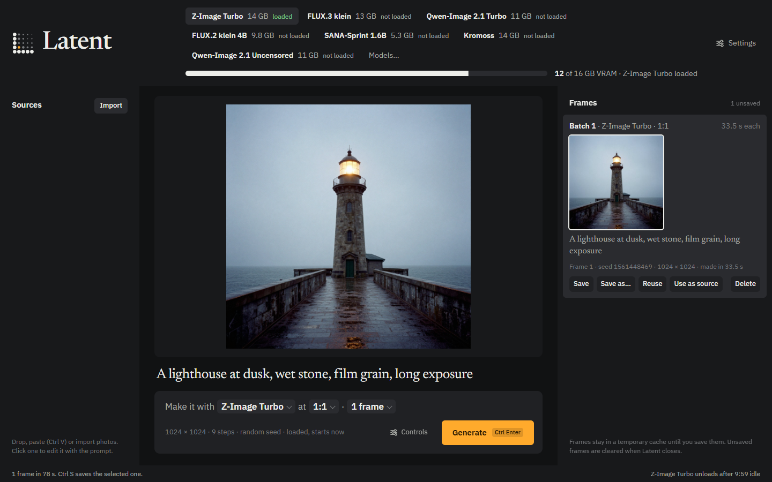Screen dimensions: 772x482
Task: Choose the FLUX.2 klein 4B model
Action: click(250, 35)
